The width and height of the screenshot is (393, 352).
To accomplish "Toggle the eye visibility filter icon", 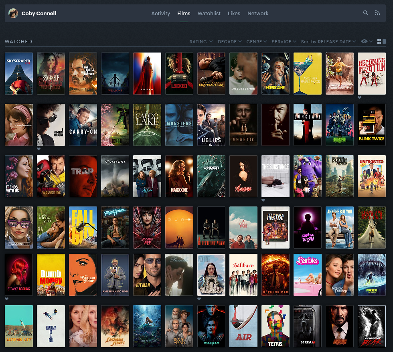I will (364, 41).
